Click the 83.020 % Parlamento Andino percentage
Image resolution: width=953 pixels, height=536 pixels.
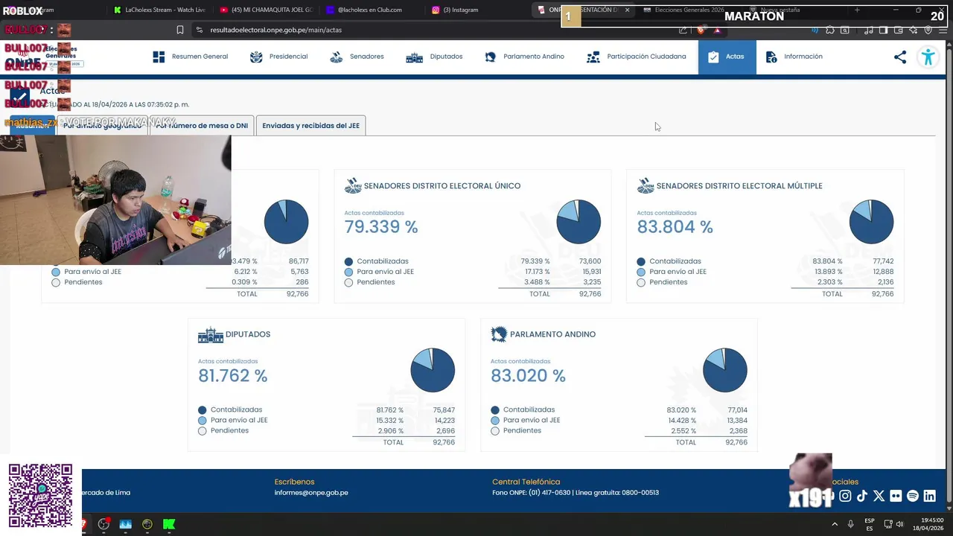tap(528, 376)
